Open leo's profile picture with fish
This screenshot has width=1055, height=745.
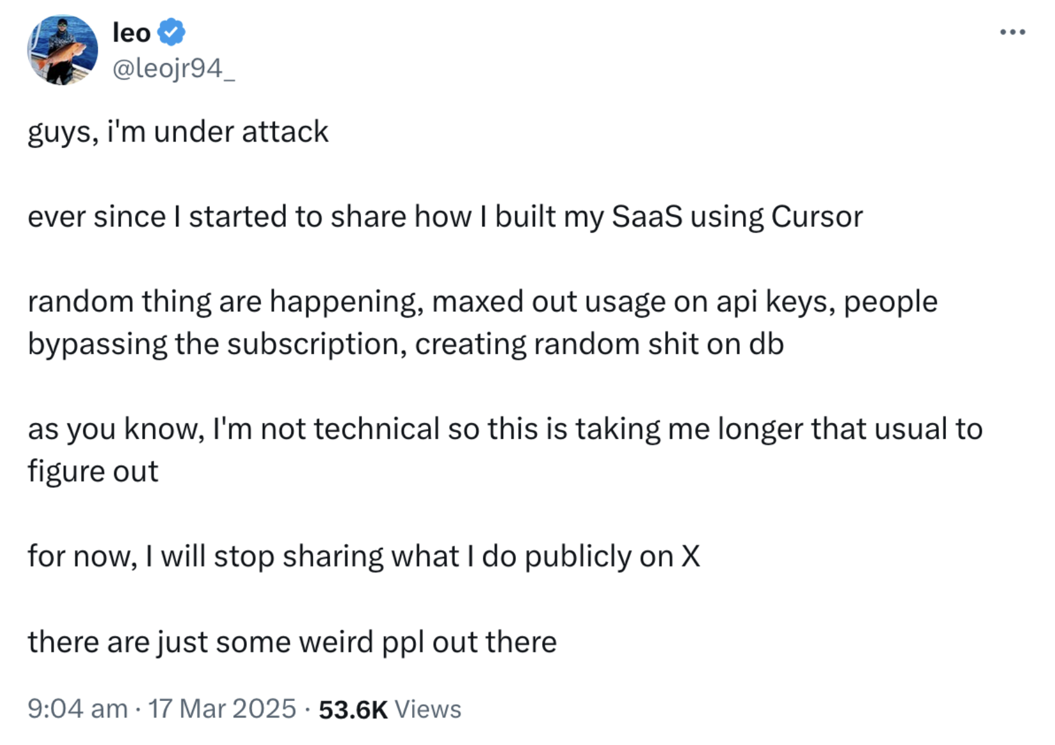point(63,50)
